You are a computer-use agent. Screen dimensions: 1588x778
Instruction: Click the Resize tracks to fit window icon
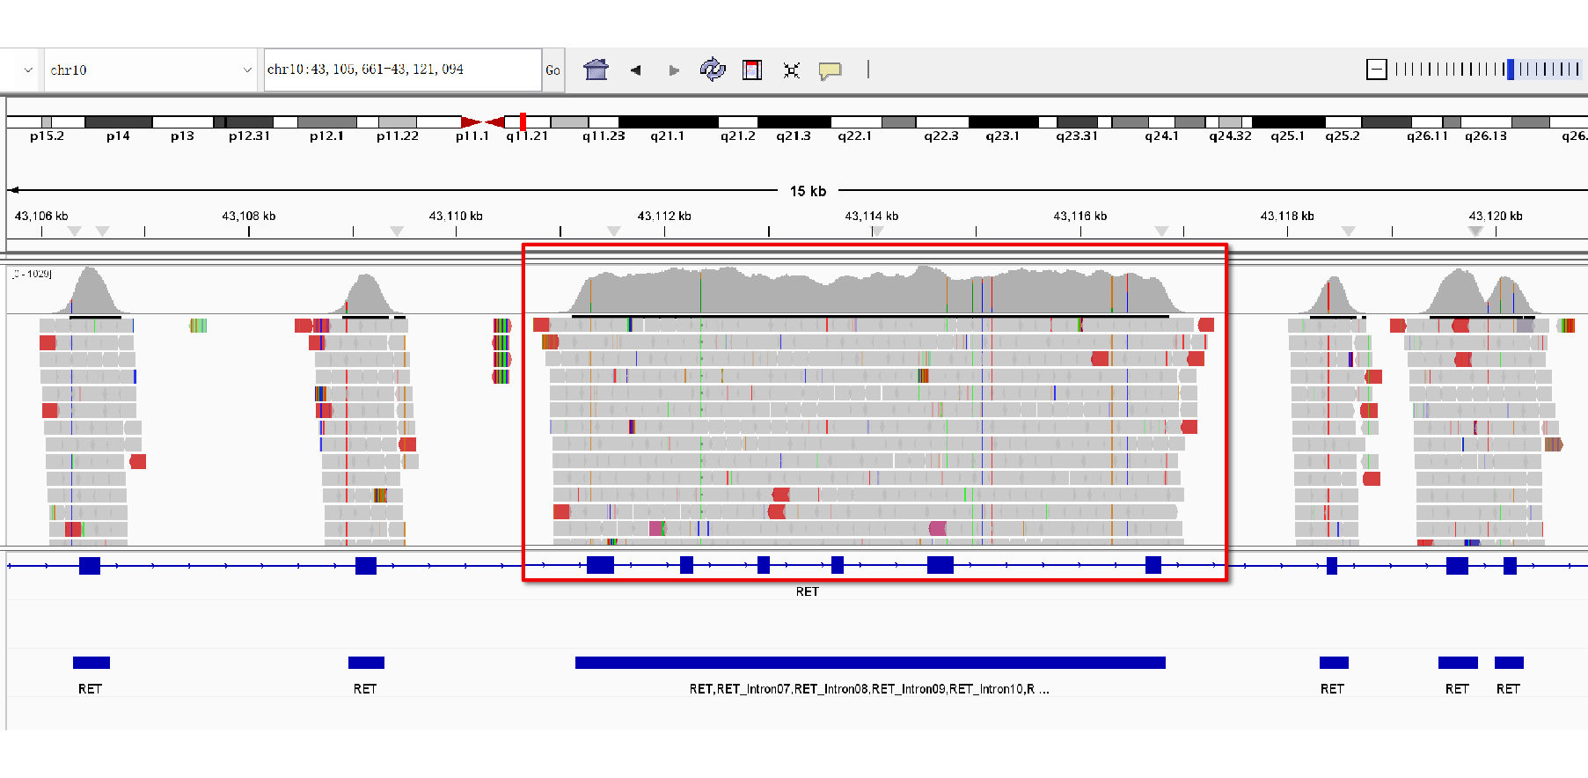(791, 70)
